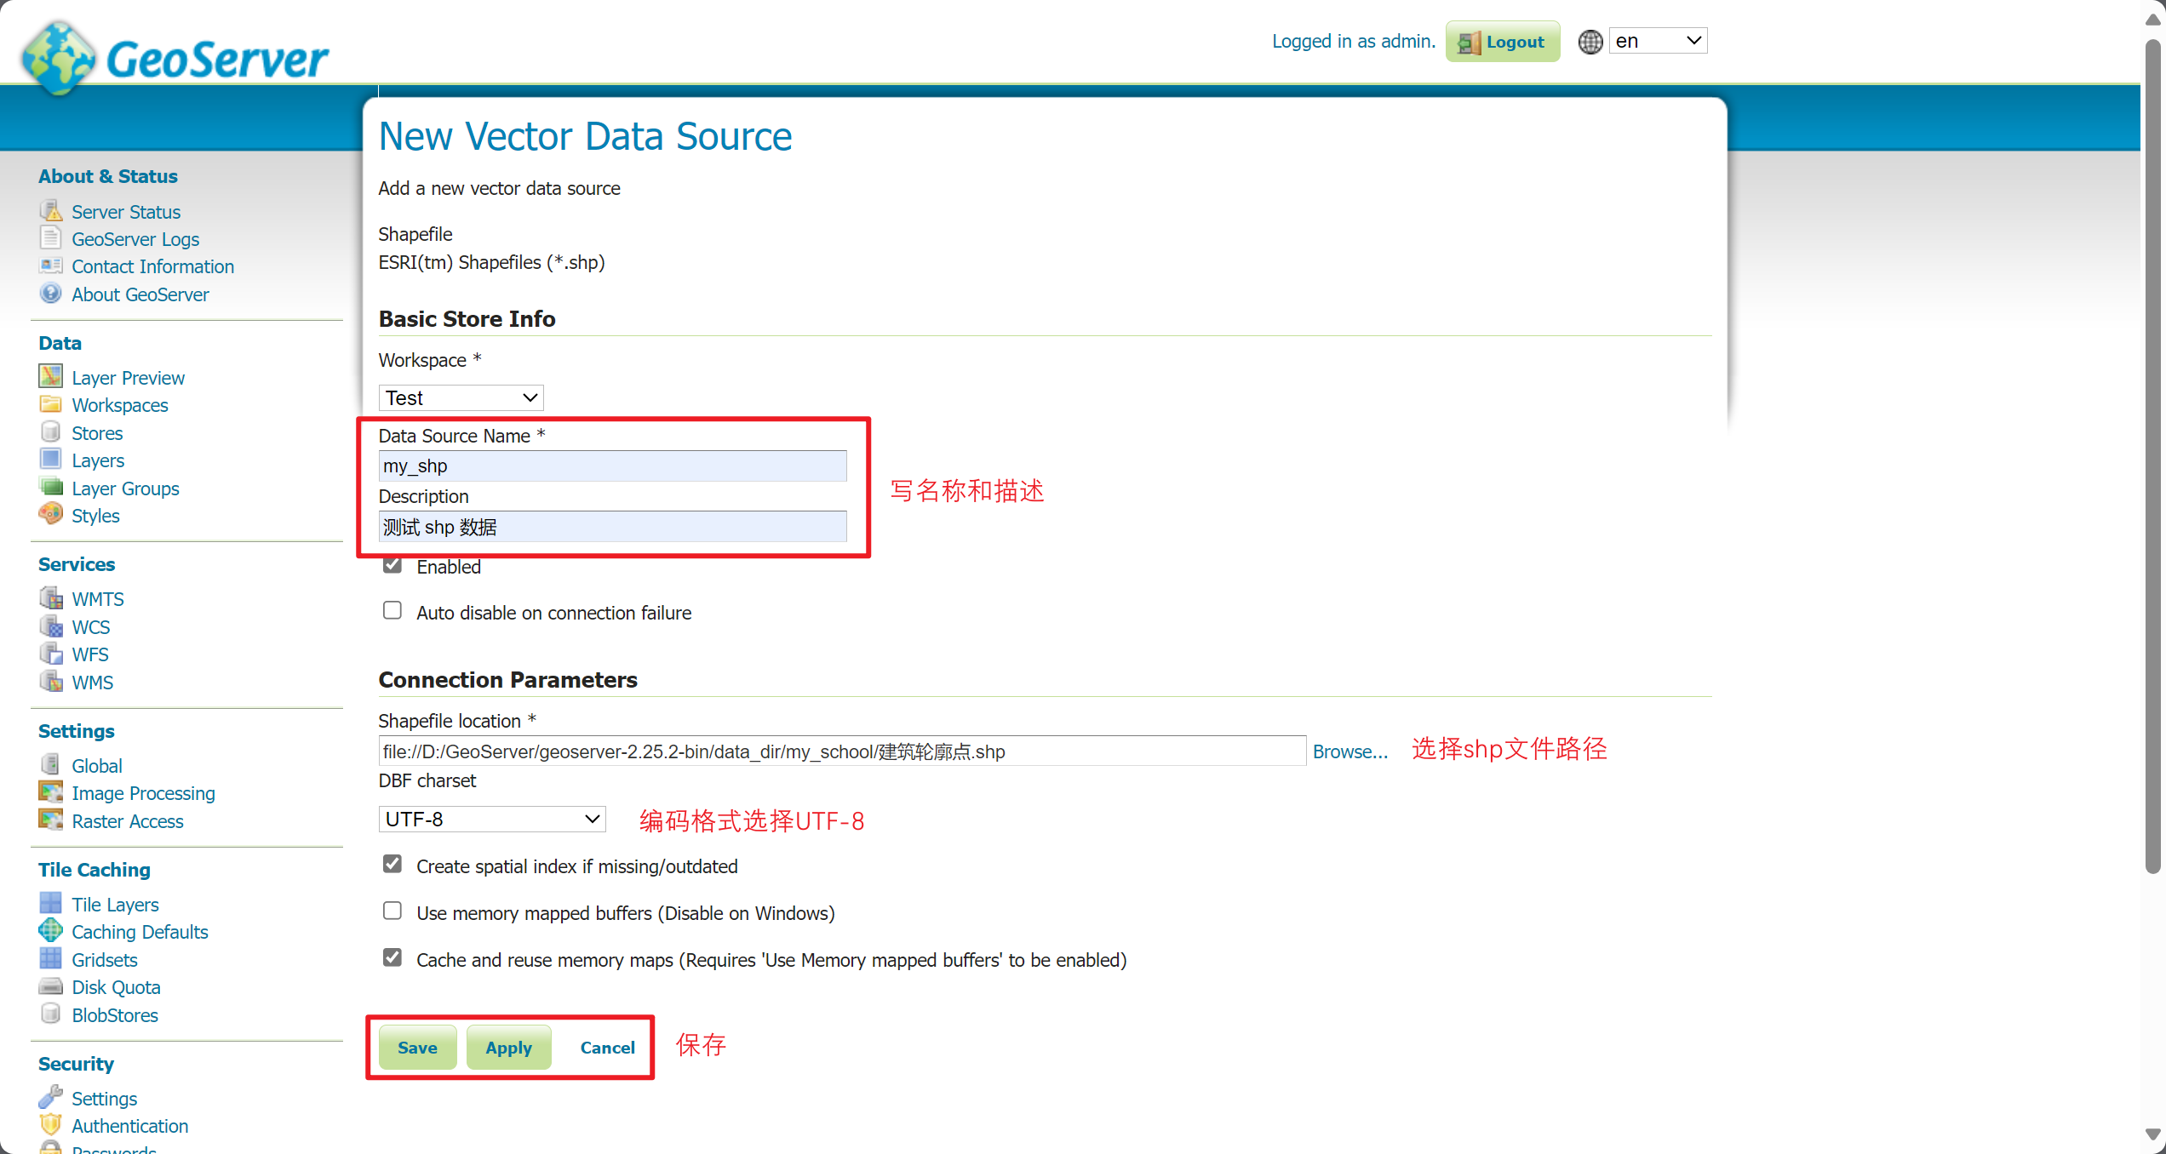
Task: Click the WMTS service icon
Action: (x=51, y=598)
